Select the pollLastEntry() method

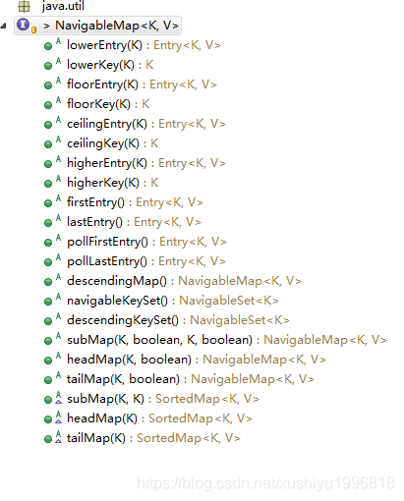pos(146,261)
